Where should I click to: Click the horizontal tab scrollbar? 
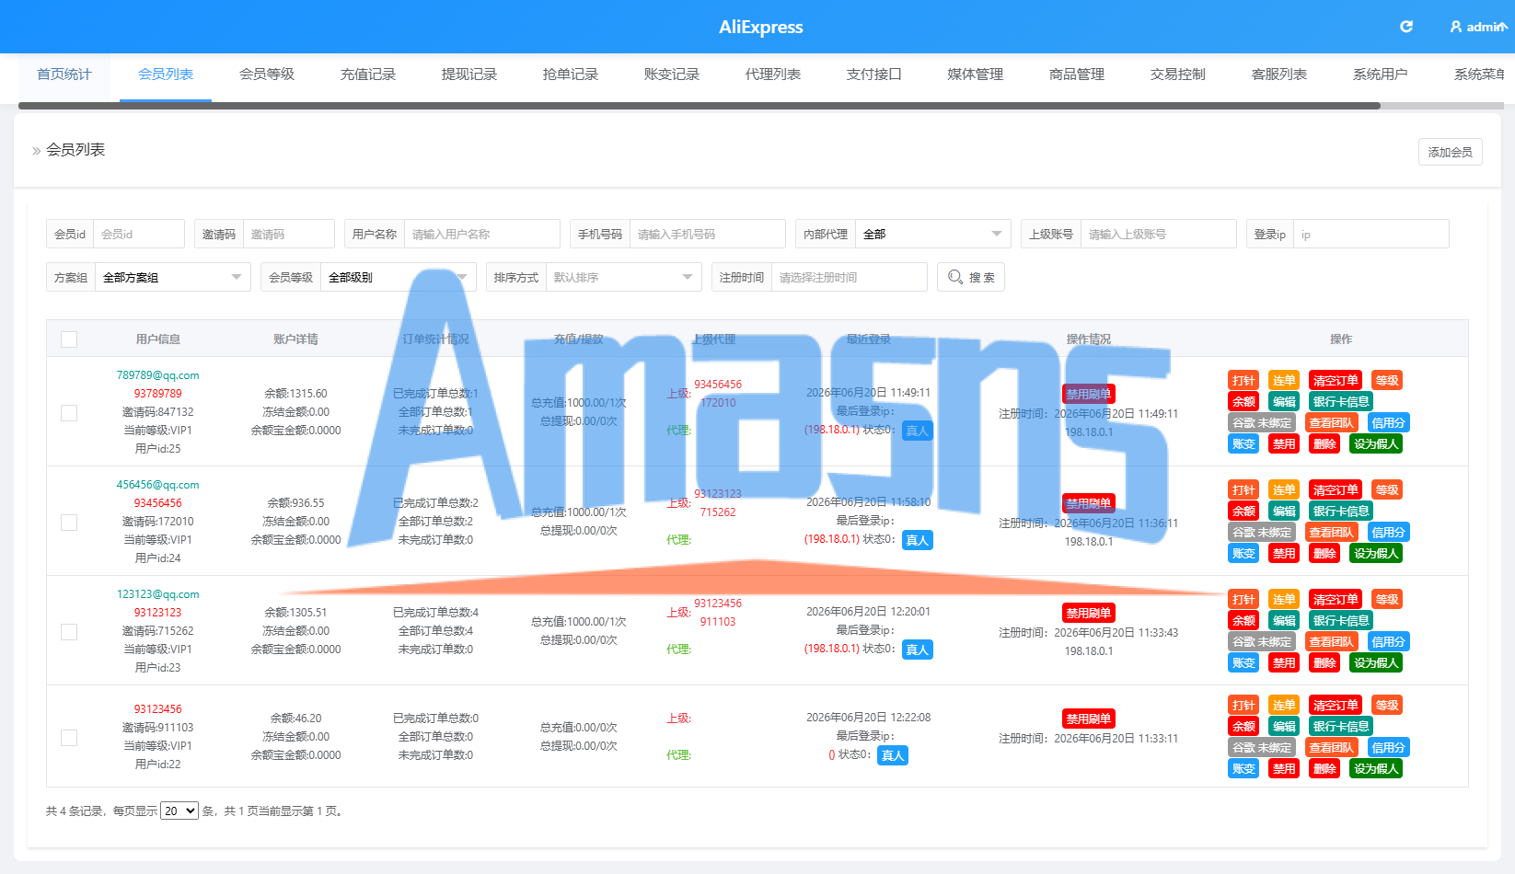[x=700, y=106]
